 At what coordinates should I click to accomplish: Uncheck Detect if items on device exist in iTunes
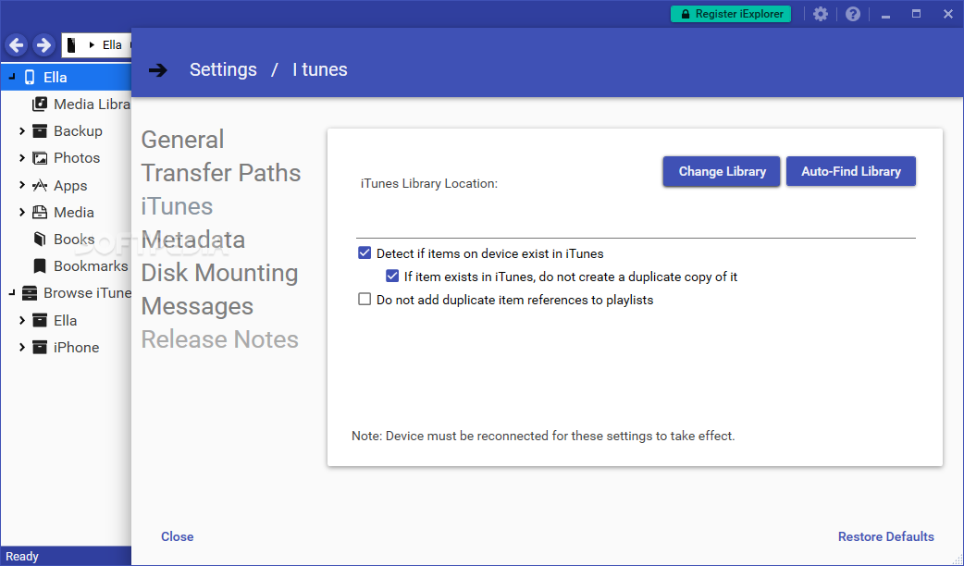pos(365,253)
